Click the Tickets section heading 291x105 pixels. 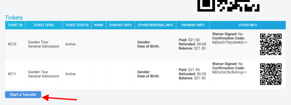14,18
